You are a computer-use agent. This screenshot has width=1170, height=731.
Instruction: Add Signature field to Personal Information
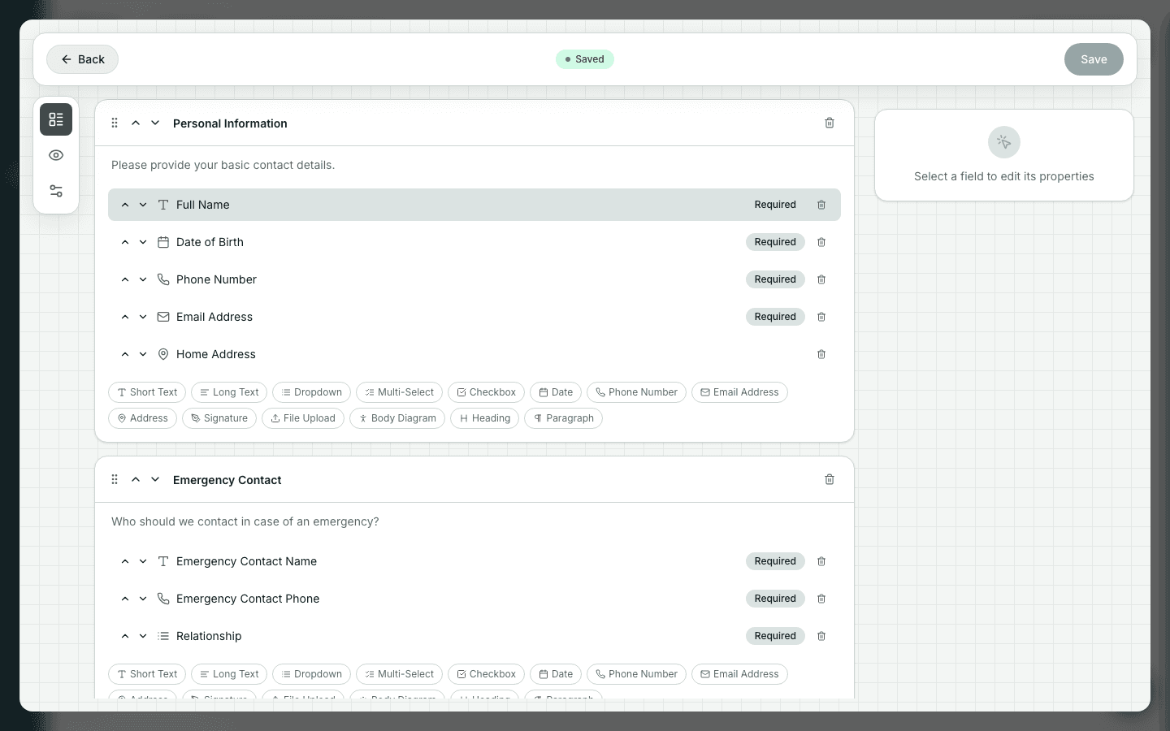pyautogui.click(x=219, y=418)
